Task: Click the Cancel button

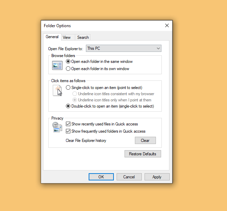Action: click(129, 177)
